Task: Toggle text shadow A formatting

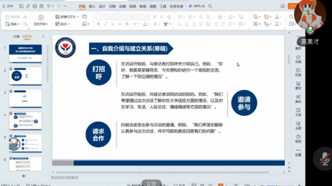Action: 120,24
